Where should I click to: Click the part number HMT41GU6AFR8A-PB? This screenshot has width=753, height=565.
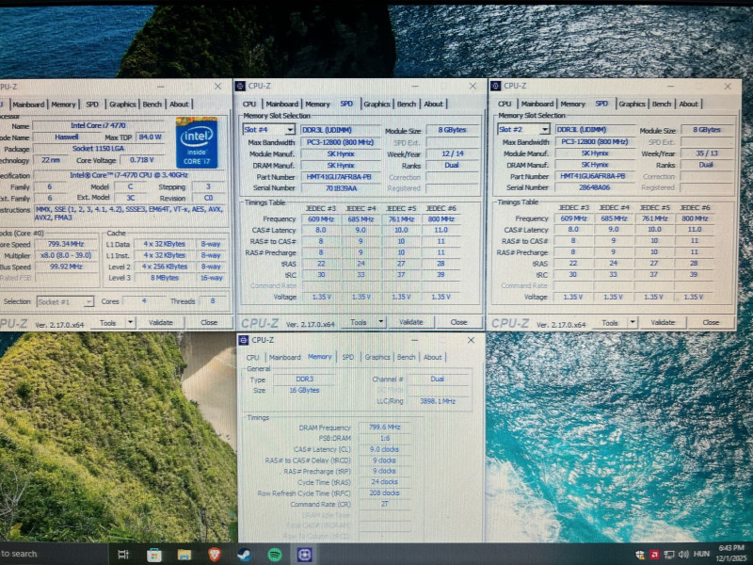pyautogui.click(x=593, y=176)
